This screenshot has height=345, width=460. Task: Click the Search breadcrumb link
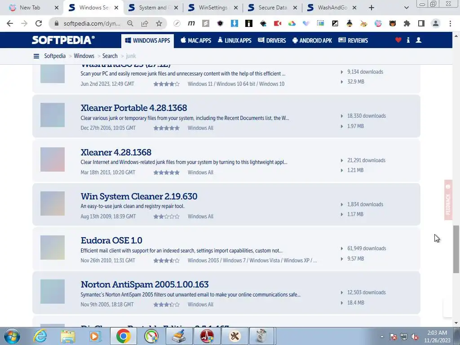click(110, 56)
